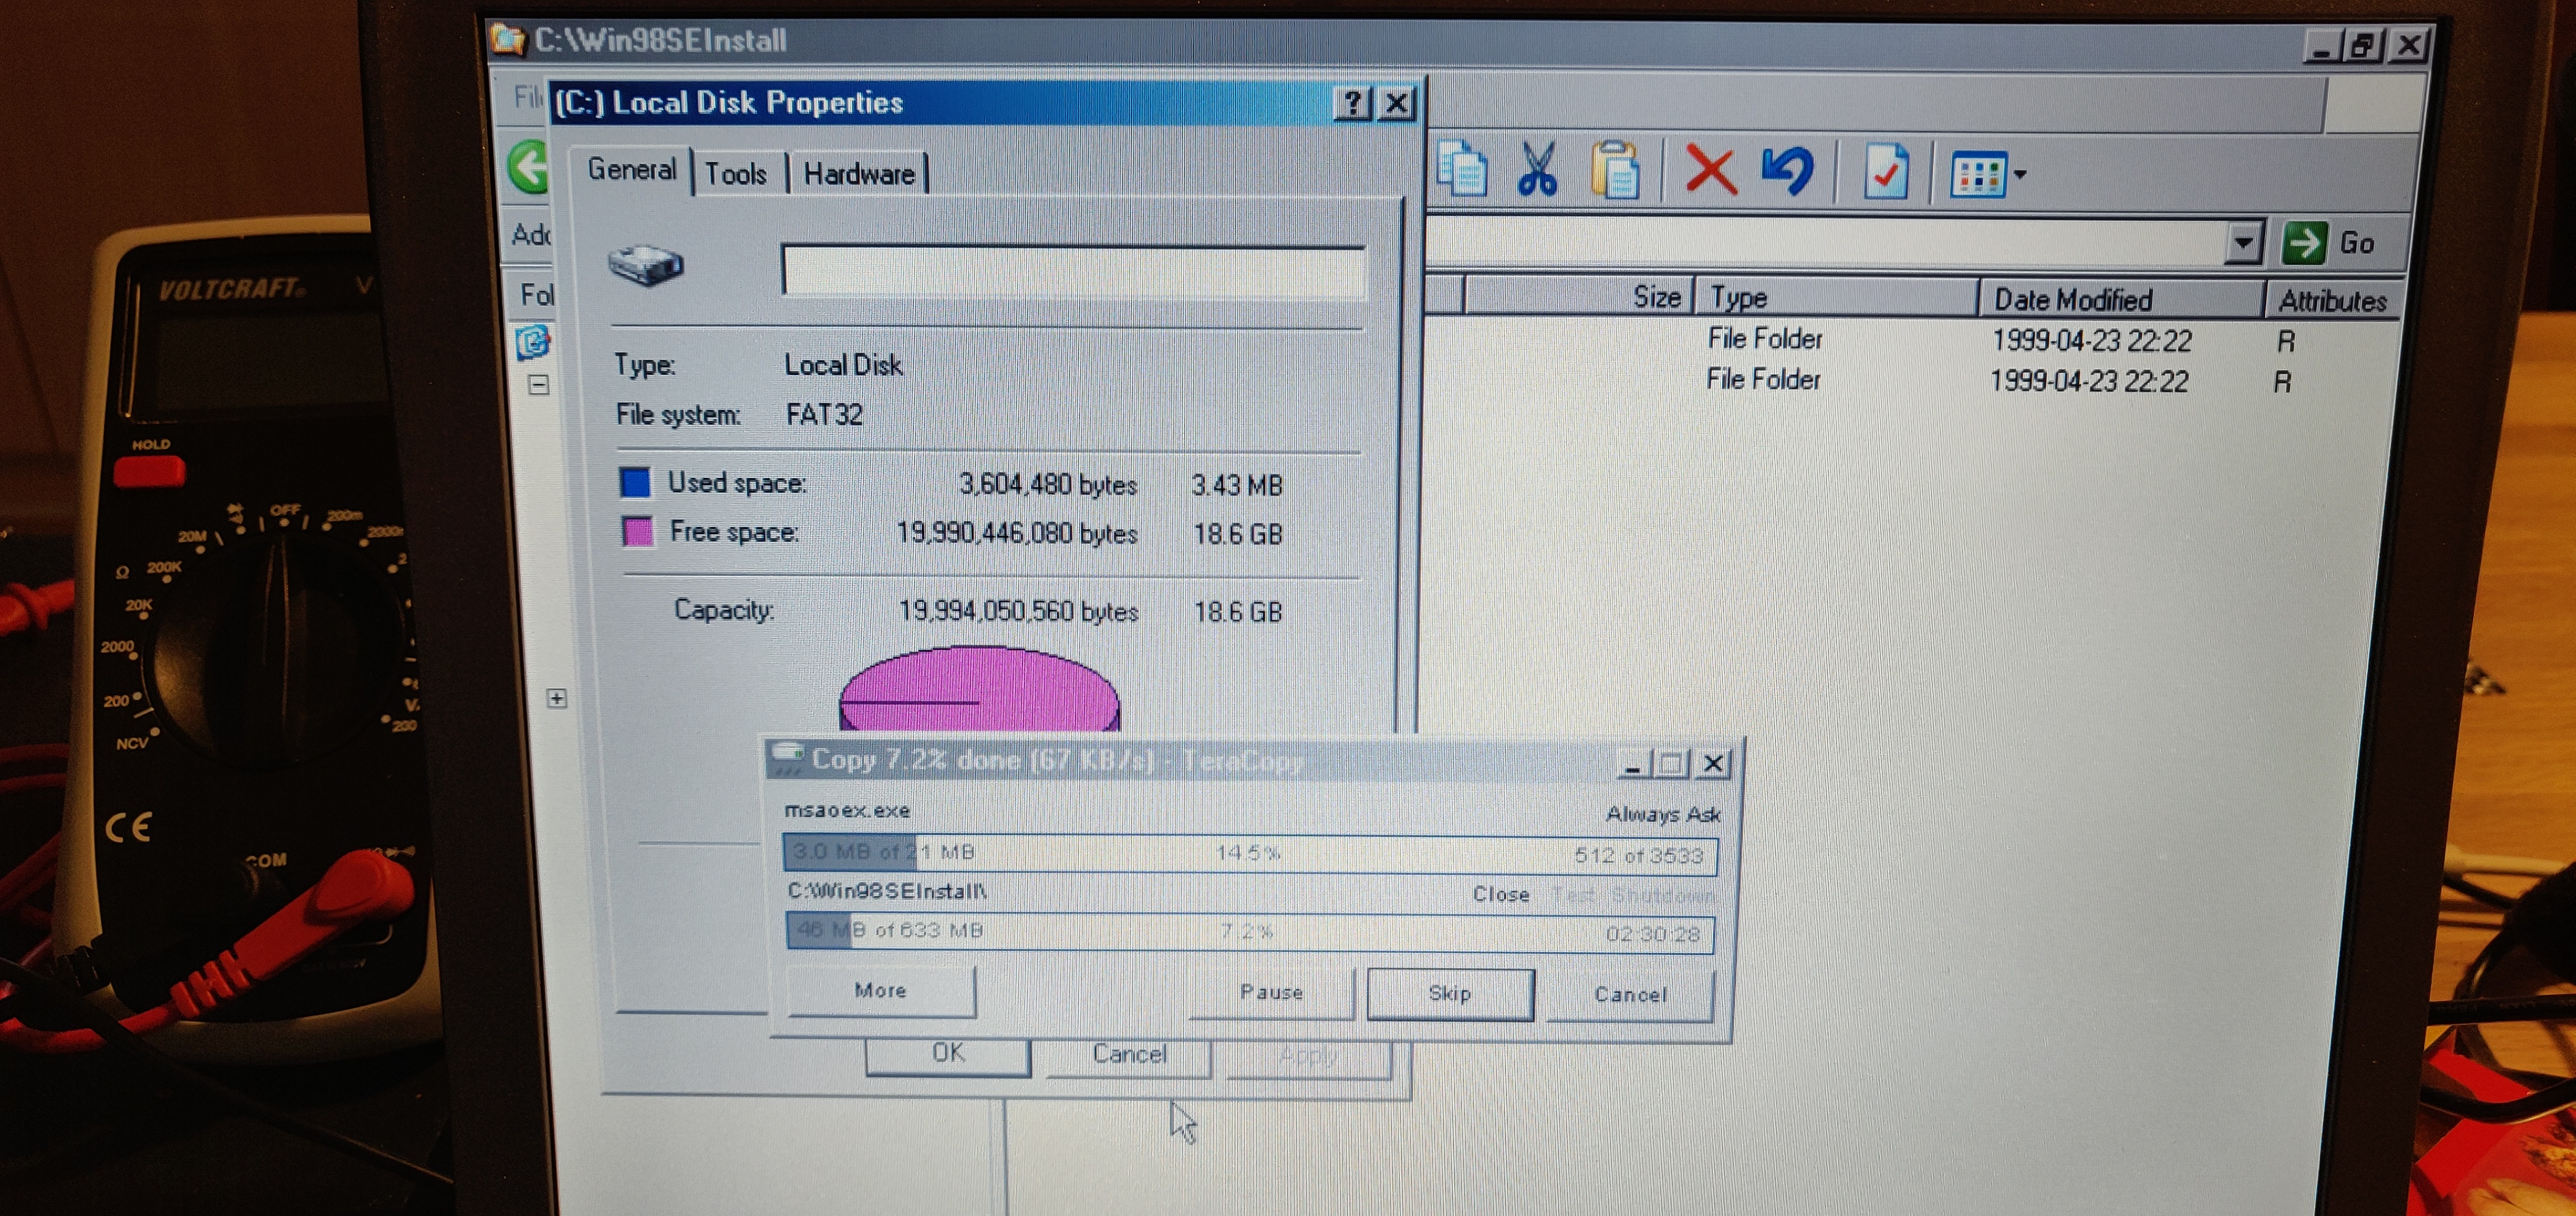
Task: Click Cancel in Local Disk Properties dialog
Action: click(x=1129, y=1056)
